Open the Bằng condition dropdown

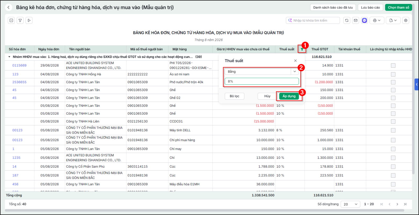(x=295, y=71)
